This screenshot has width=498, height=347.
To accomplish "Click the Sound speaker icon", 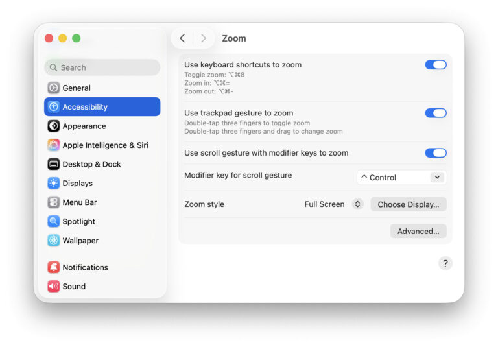I will tap(54, 286).
